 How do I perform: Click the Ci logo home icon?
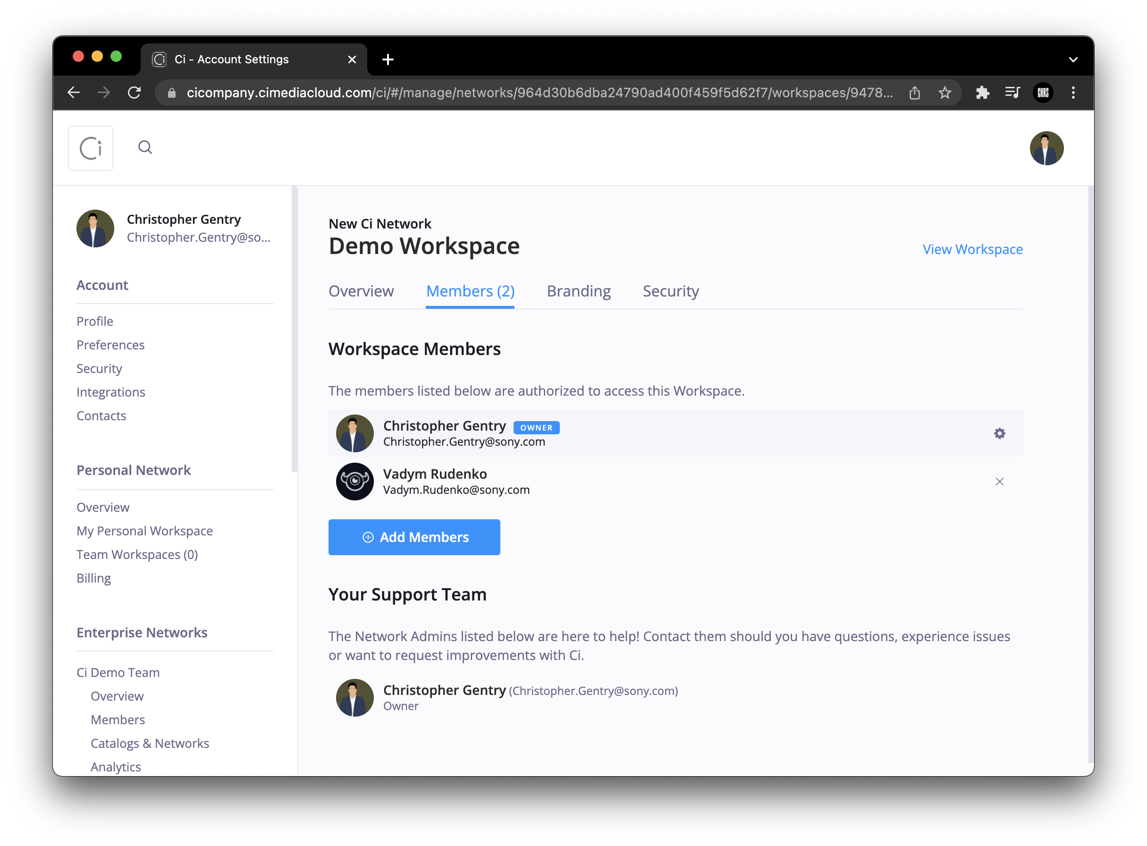pos(91,148)
